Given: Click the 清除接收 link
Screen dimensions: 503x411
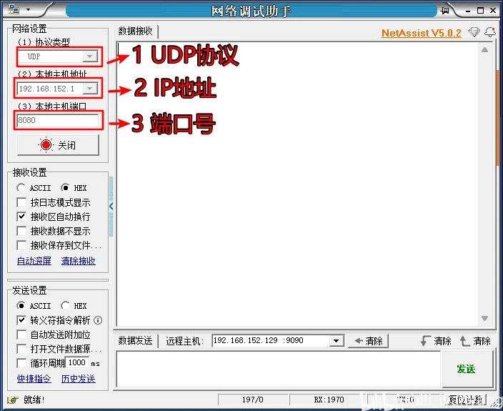Looking at the screenshot, I should (79, 261).
